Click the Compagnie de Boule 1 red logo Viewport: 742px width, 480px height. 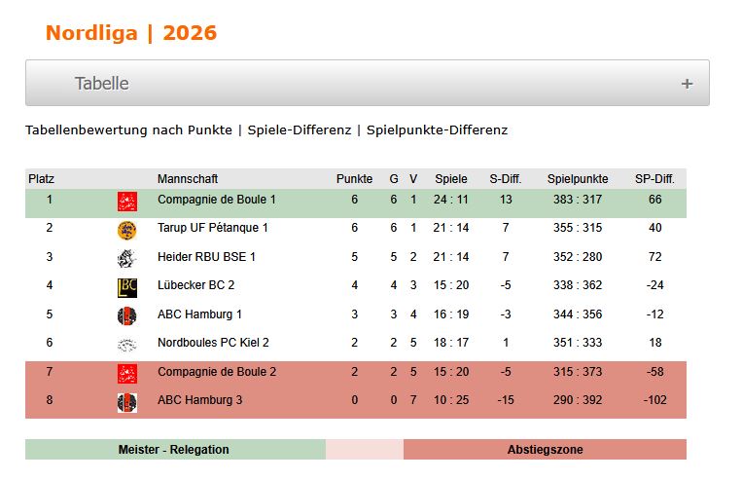coord(127,202)
